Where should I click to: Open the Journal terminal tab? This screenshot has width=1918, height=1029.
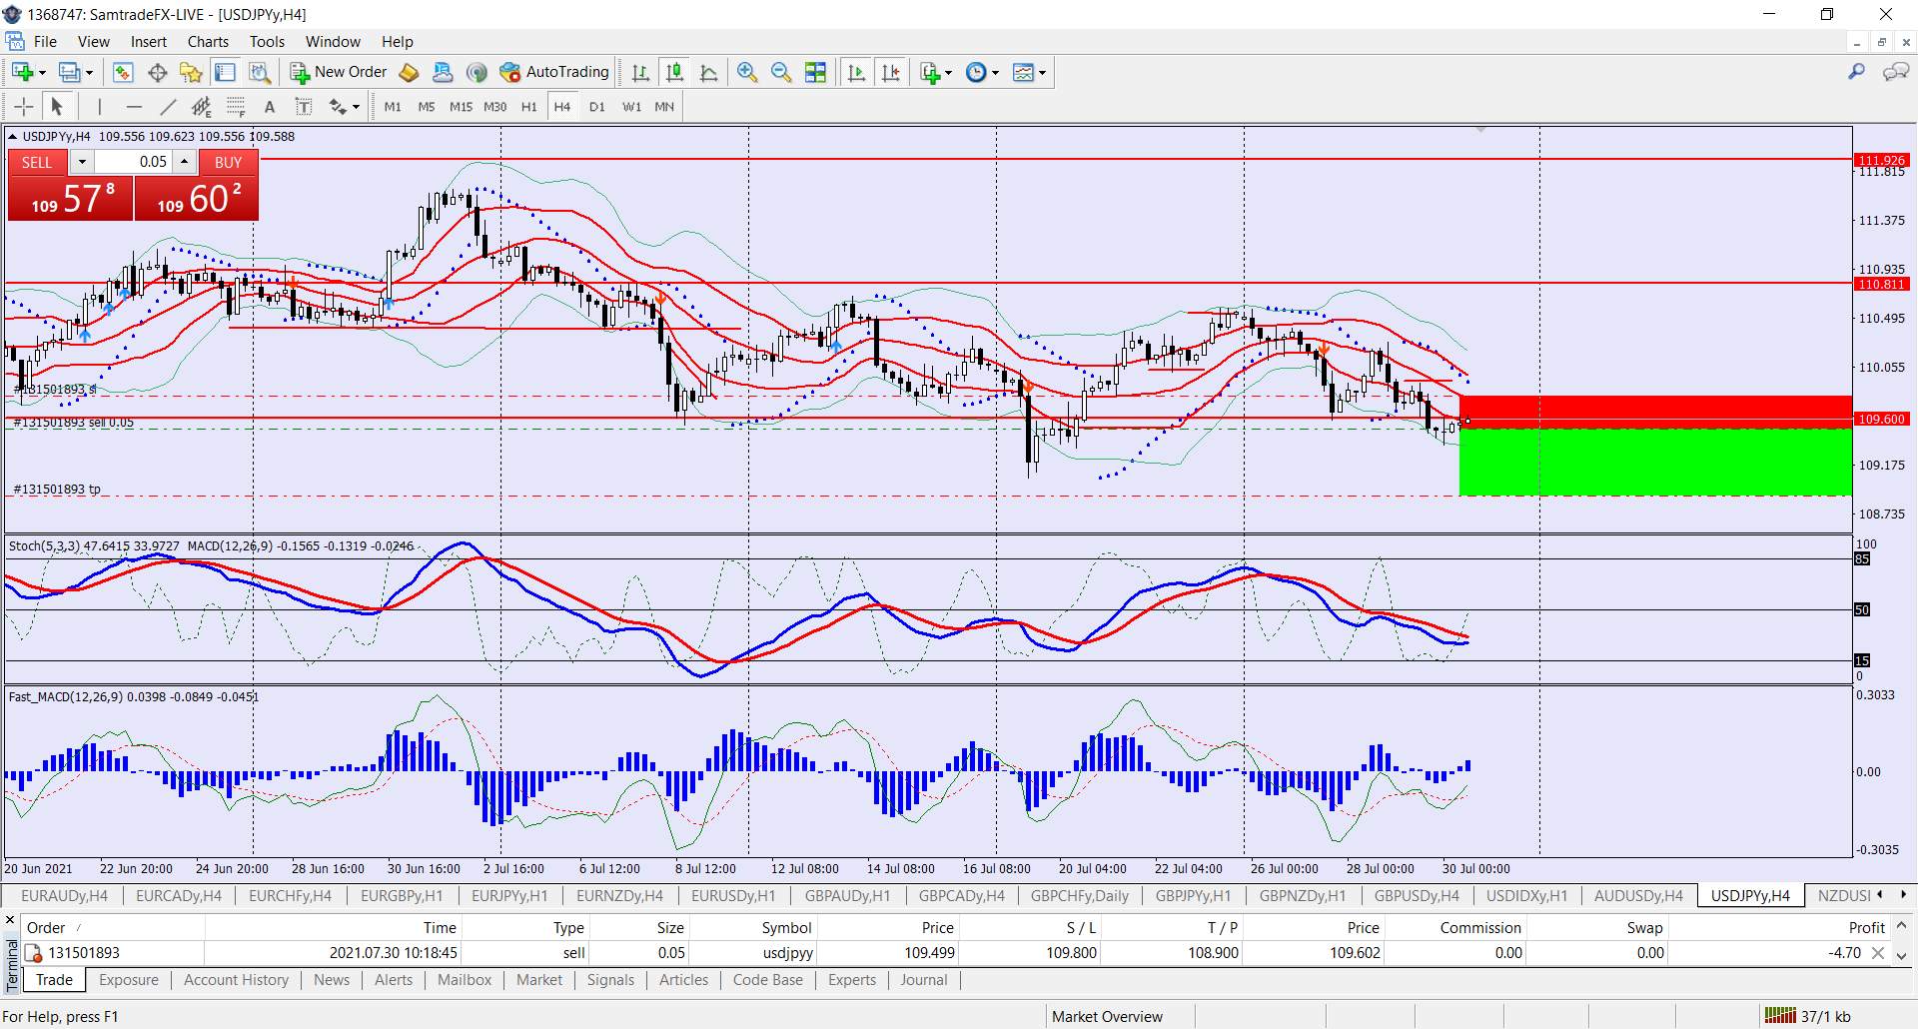pyautogui.click(x=923, y=980)
